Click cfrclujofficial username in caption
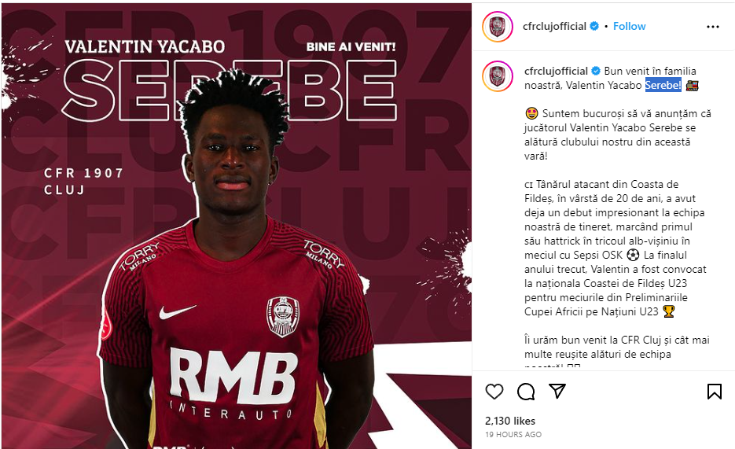 pyautogui.click(x=556, y=72)
